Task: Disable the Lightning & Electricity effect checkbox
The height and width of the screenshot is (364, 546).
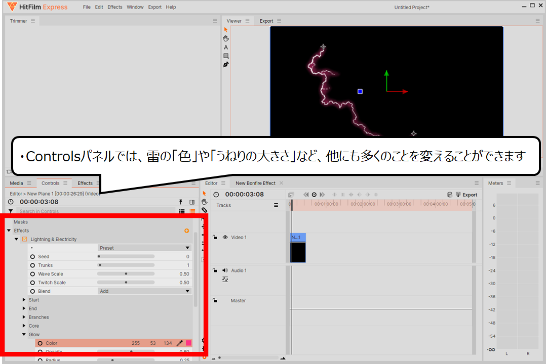Action: [x=25, y=239]
